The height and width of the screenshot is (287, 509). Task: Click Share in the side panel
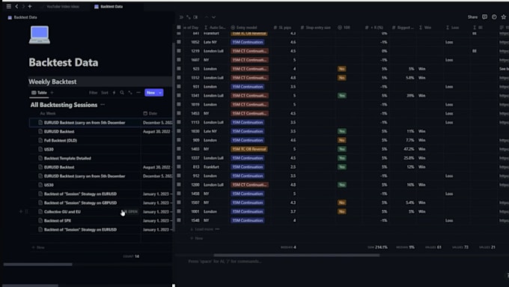pyautogui.click(x=472, y=17)
